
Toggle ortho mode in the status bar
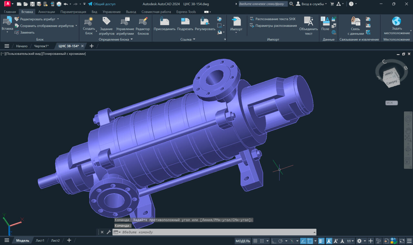click(x=274, y=241)
